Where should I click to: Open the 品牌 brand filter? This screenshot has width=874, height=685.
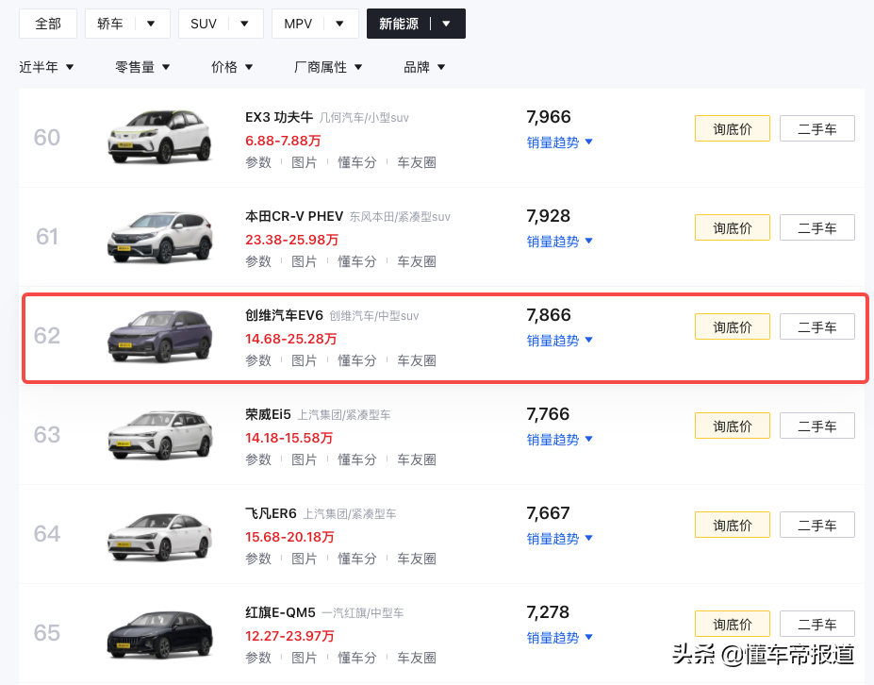(424, 67)
